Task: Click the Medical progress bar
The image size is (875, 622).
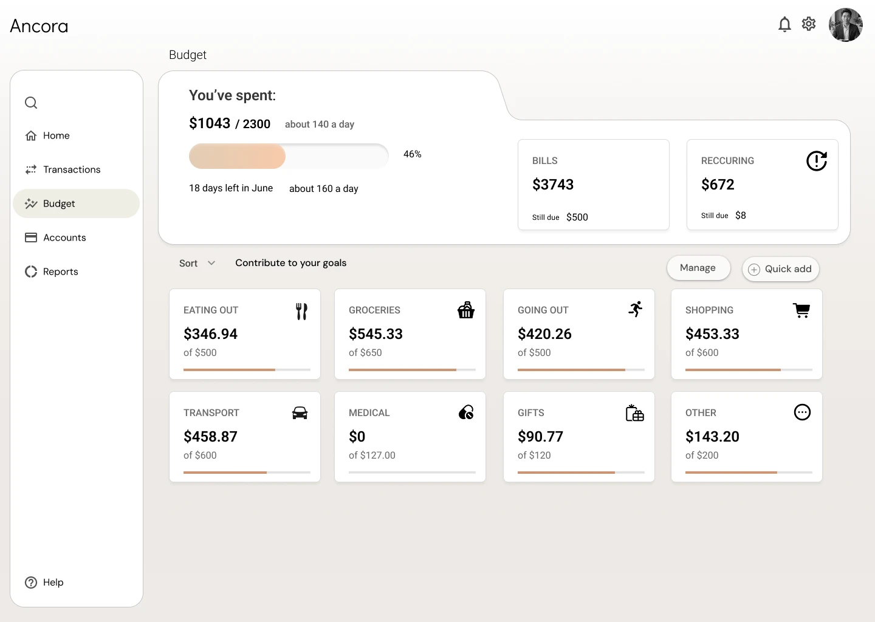Action: 412,472
